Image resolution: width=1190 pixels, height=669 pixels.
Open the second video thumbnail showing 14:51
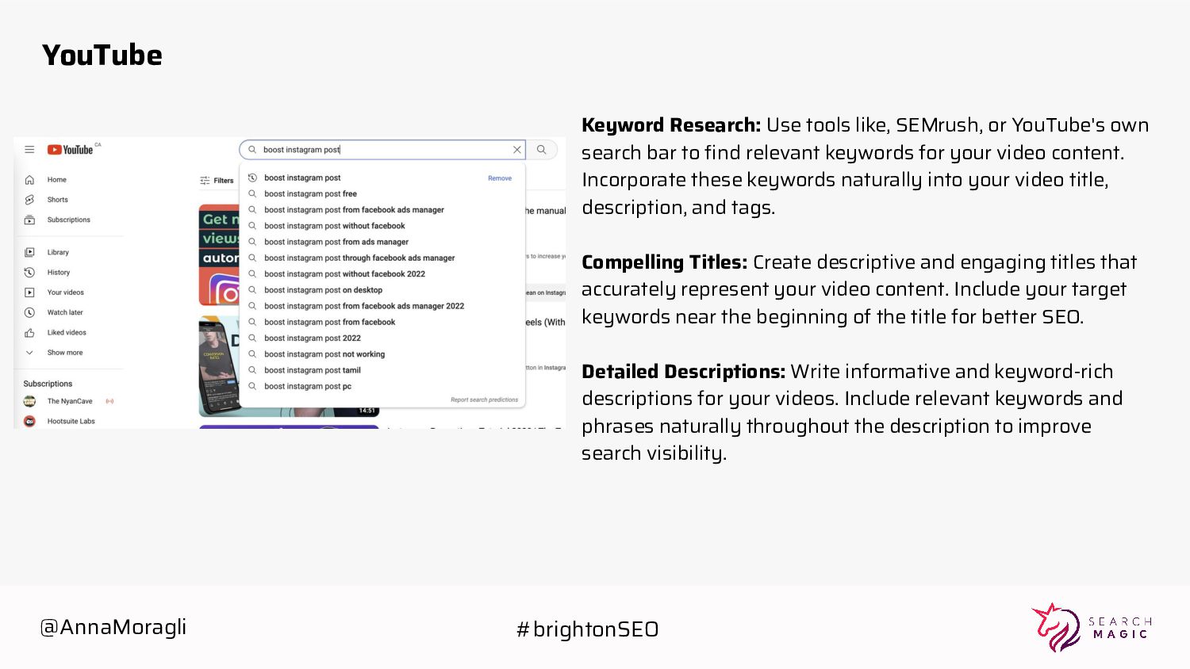coord(219,366)
